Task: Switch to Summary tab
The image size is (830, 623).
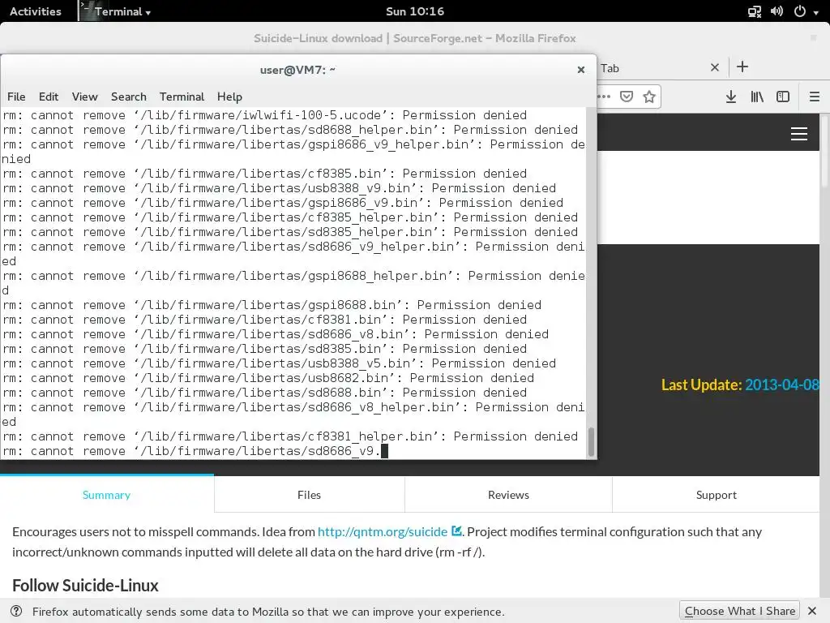Action: [x=106, y=495]
